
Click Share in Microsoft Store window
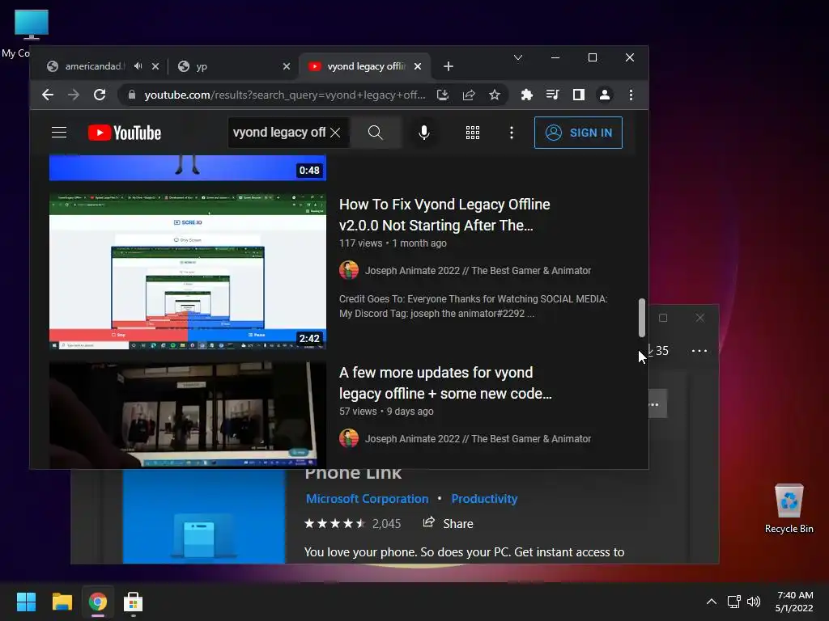(449, 523)
